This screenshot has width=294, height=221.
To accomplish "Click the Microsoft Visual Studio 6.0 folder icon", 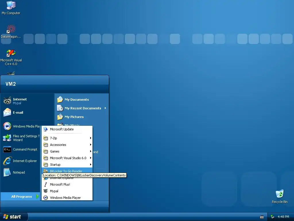I will pos(46,158).
